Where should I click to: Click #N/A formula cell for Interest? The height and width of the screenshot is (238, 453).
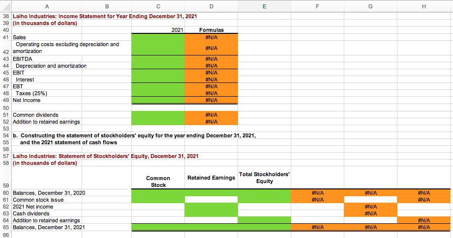[211, 79]
